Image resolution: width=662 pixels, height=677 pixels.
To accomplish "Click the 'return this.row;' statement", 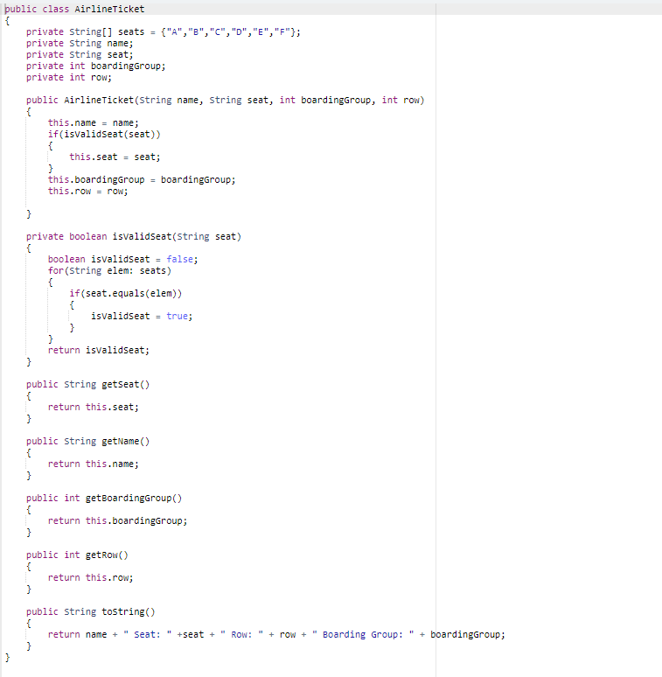I will [x=91, y=577].
